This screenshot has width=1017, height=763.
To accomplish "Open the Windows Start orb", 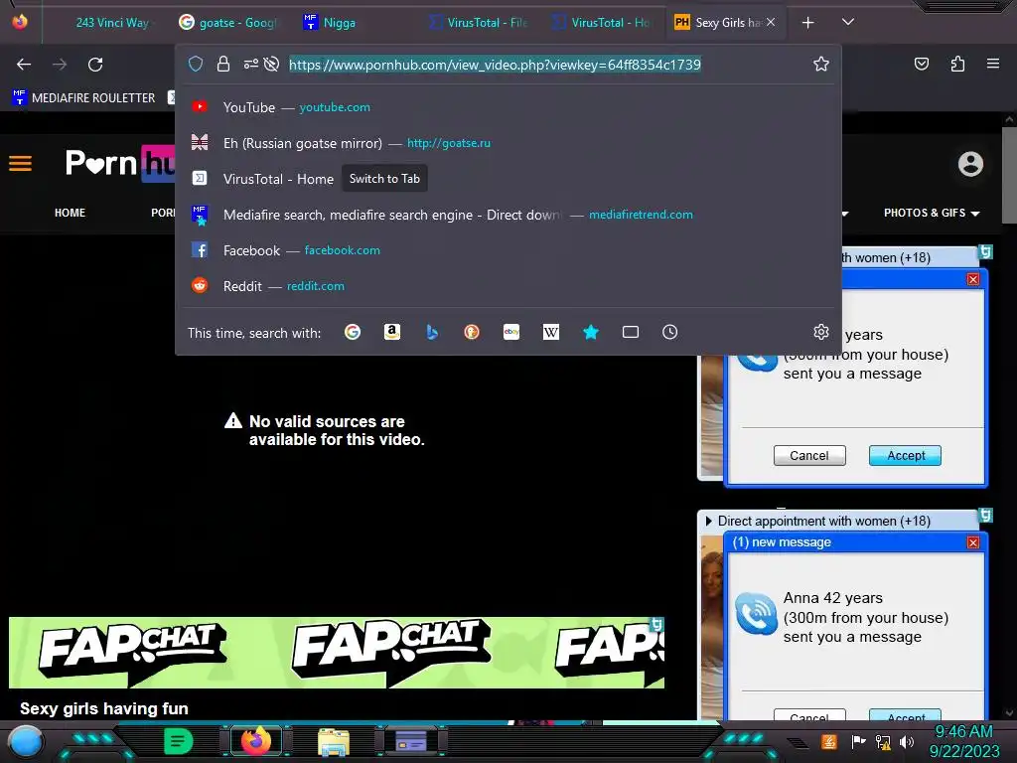I will [26, 742].
